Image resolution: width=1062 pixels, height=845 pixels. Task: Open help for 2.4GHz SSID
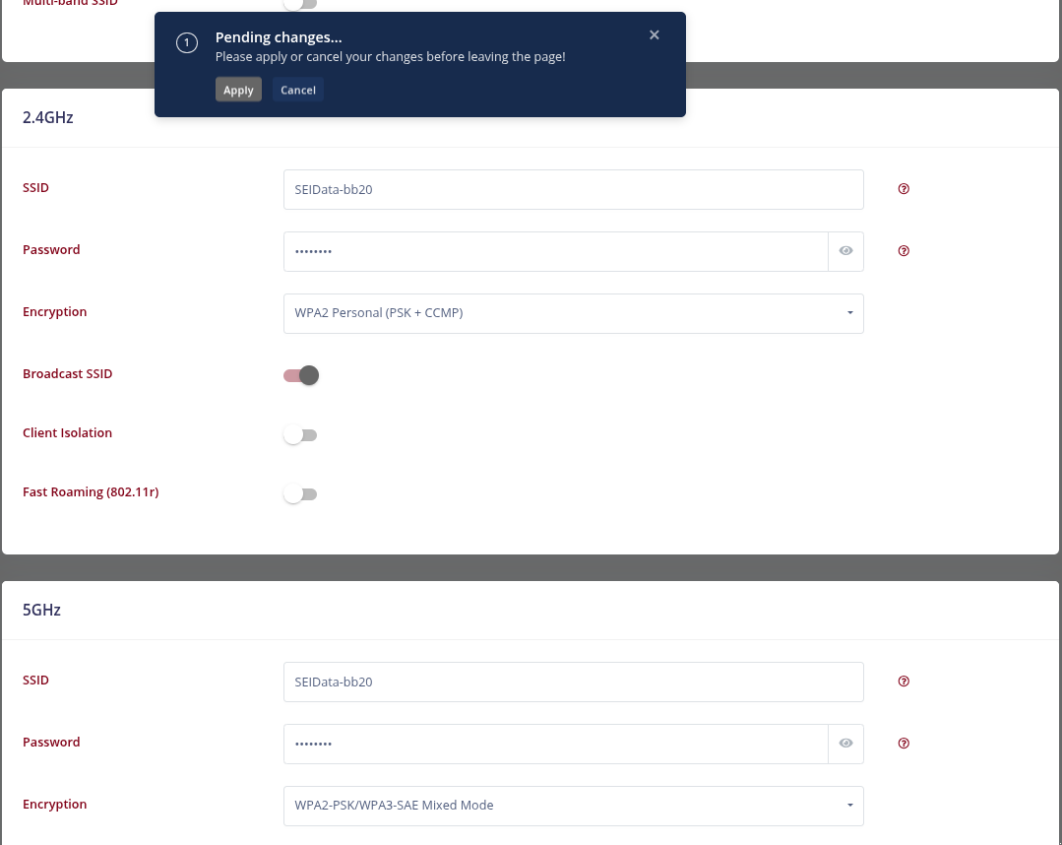coord(904,189)
